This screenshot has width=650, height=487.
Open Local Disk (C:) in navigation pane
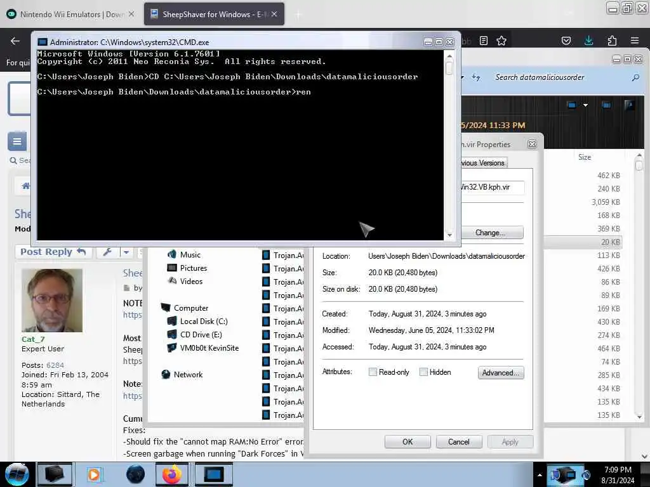point(204,321)
